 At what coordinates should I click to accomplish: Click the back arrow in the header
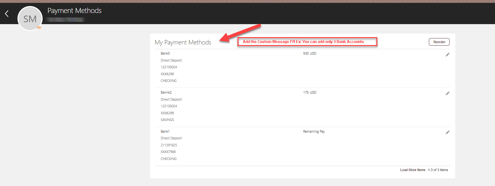(6, 13)
